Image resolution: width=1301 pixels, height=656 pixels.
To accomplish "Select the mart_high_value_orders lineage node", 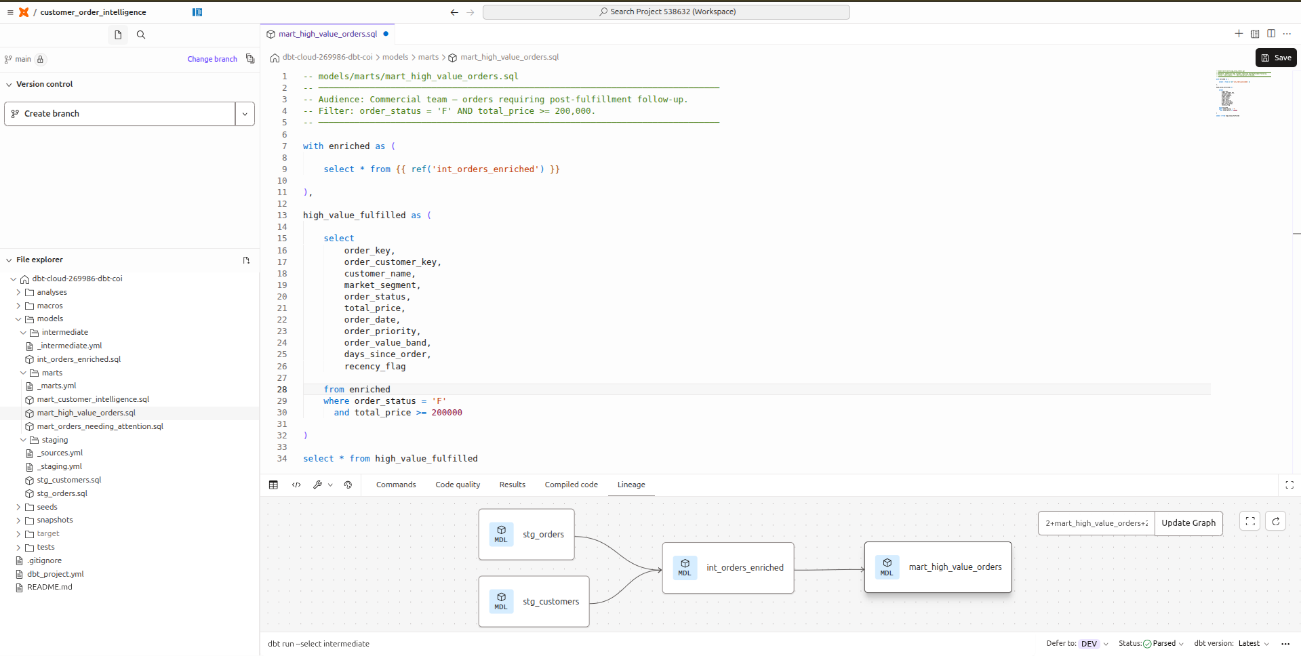I will 938,567.
